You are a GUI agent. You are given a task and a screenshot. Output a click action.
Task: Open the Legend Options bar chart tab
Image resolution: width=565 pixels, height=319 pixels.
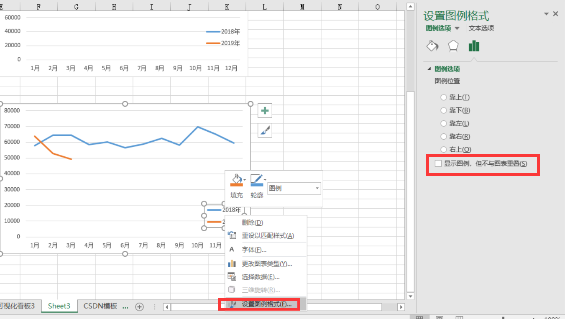coord(474,46)
